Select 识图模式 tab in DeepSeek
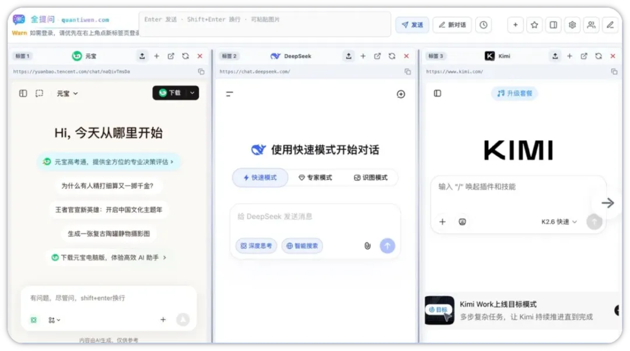The width and height of the screenshot is (630, 351). [x=370, y=177]
